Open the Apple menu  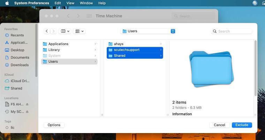click(7, 3)
